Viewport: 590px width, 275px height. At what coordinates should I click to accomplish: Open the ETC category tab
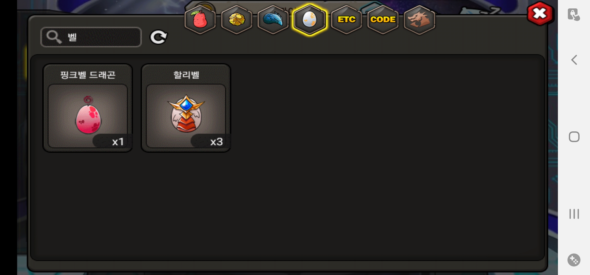346,20
